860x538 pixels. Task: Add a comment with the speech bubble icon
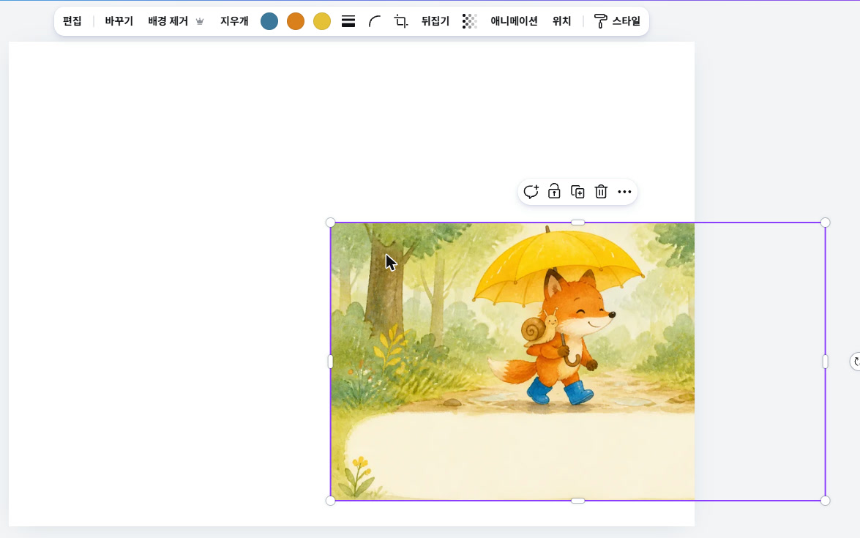[x=531, y=191]
